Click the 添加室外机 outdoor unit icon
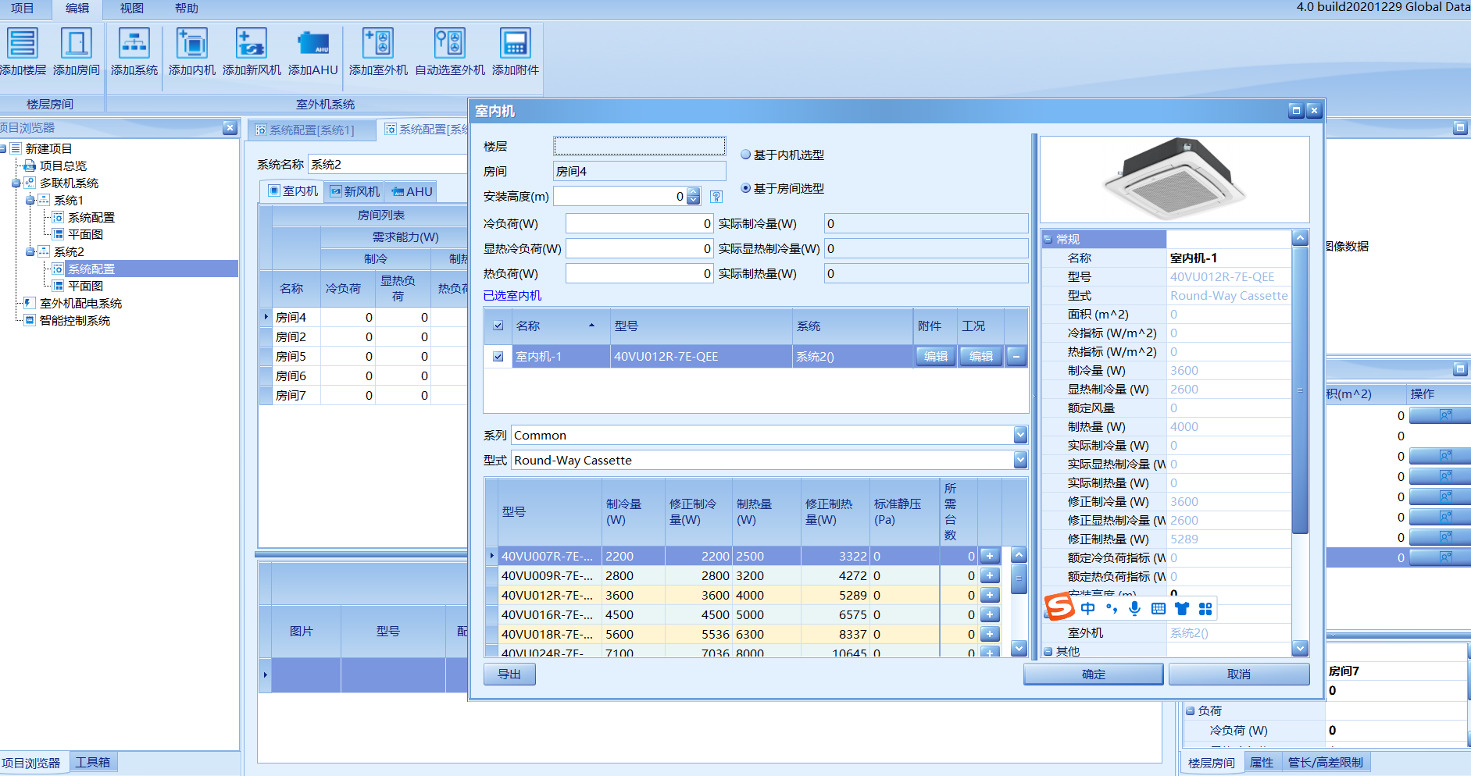1471x776 pixels. 378,44
